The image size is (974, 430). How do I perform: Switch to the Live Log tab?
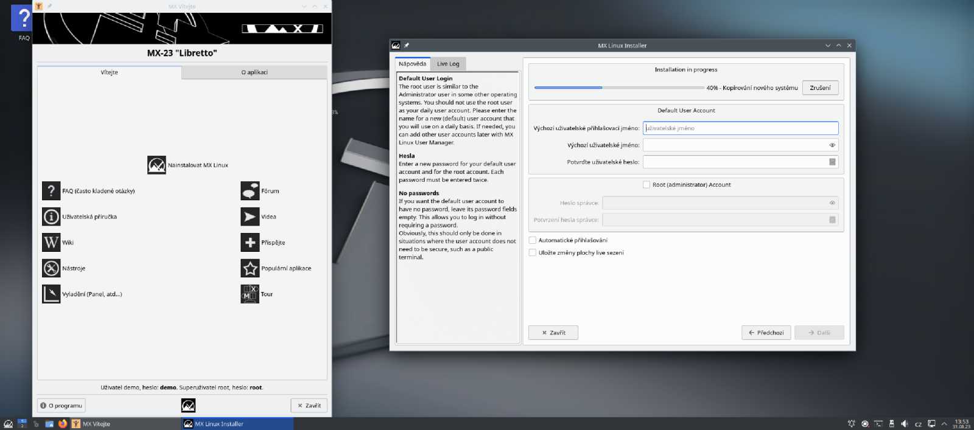448,64
